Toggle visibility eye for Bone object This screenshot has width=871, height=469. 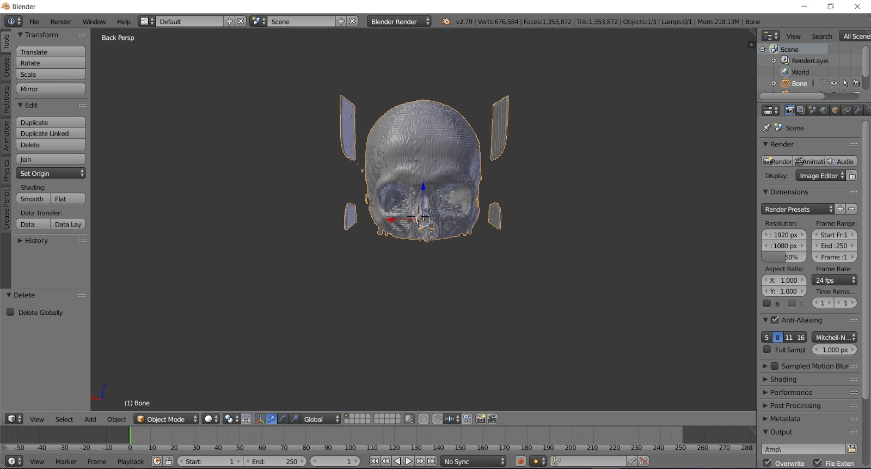[x=834, y=83]
